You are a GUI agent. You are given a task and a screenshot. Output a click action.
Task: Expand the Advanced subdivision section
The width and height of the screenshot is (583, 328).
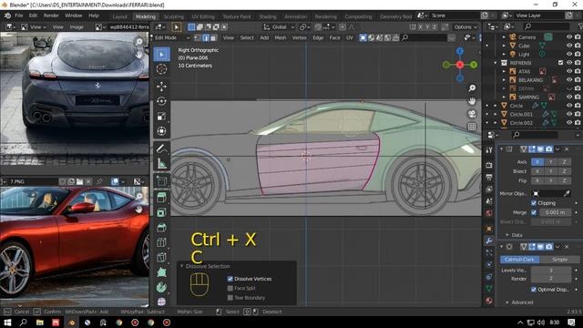click(507, 302)
